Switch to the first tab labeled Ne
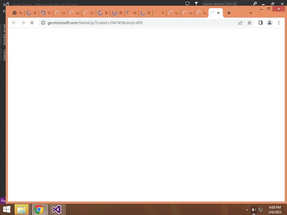 click(x=17, y=13)
